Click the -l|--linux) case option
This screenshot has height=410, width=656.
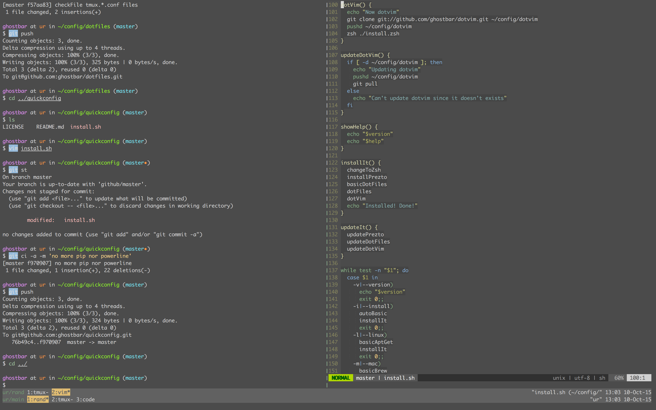click(x=370, y=335)
